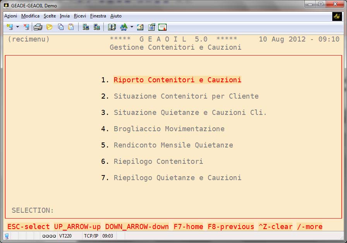Select Rendiconto Mensile Quietanze entry
Screen dimensions: 347x243
[173, 145]
